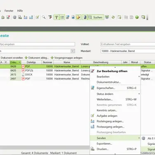Toggle the tree structure view toolbar icon
This screenshot has height=155, width=155.
pos(56,17)
